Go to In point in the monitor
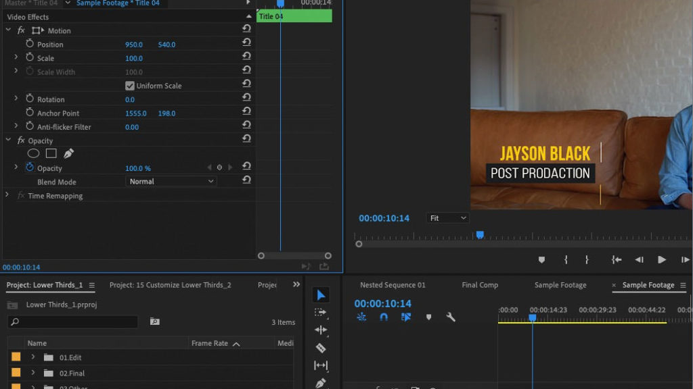This screenshot has height=389, width=693. click(x=617, y=260)
